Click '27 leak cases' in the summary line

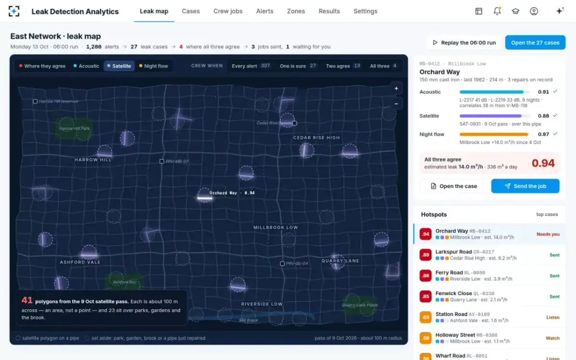pos(149,47)
